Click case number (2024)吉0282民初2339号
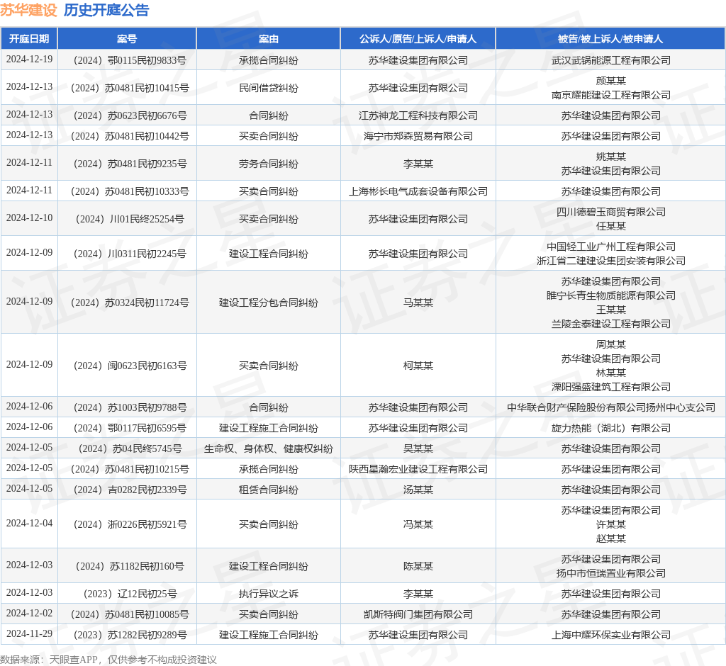 (x=130, y=490)
